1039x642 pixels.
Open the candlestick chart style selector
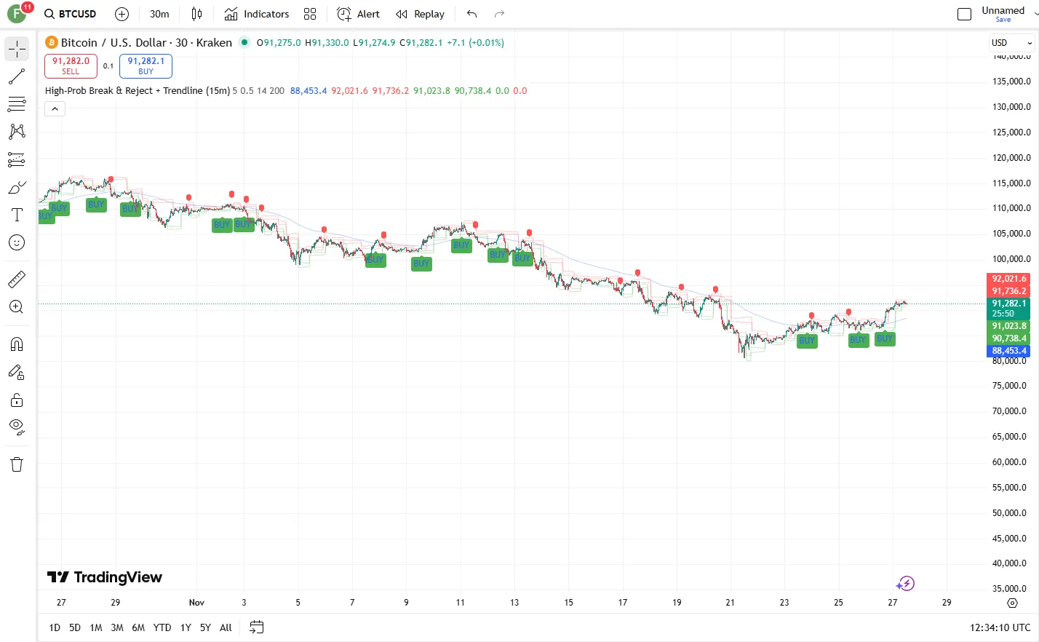point(196,14)
